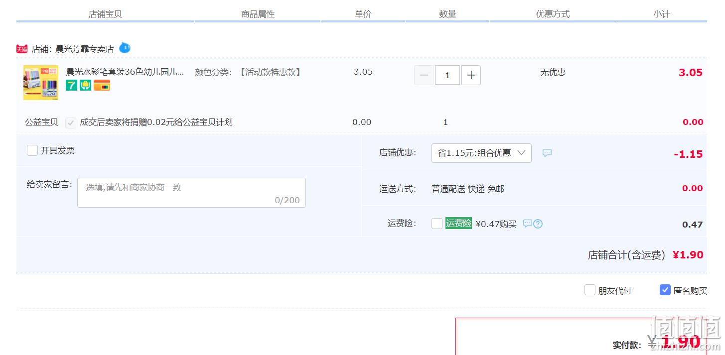
Task: Open the watercolor pen product thumbnail
Action: pyautogui.click(x=41, y=83)
